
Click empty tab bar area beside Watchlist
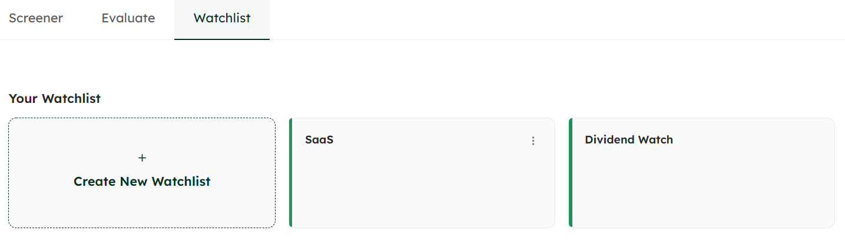pos(530,19)
